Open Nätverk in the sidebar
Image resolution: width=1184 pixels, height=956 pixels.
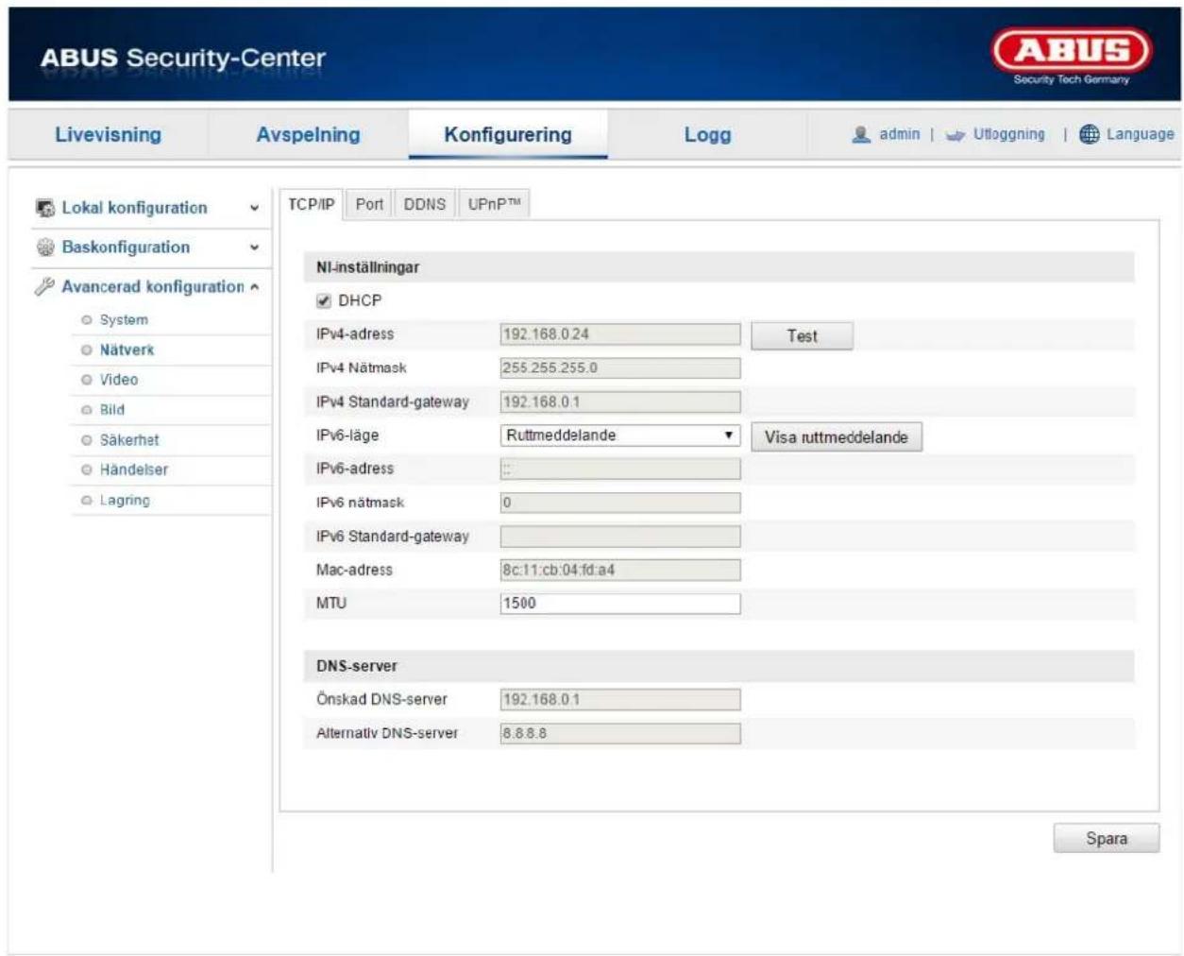pyautogui.click(x=127, y=350)
